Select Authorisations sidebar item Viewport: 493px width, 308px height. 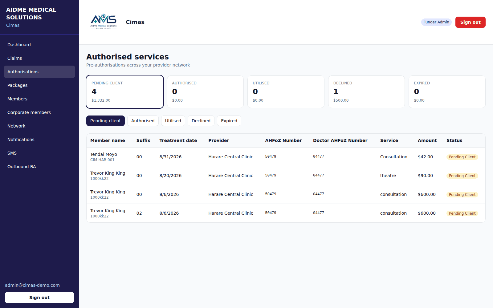[x=39, y=72]
